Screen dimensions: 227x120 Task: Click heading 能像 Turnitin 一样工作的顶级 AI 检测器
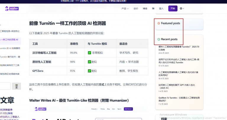(x=67, y=23)
